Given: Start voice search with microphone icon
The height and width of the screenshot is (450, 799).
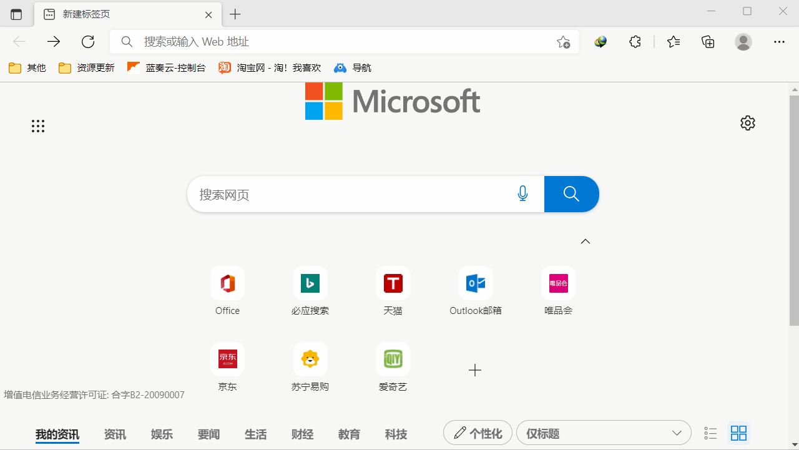Looking at the screenshot, I should (x=523, y=194).
